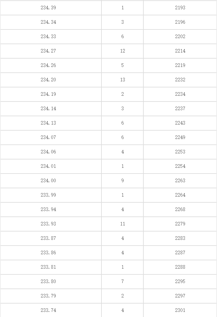Screen dimensions: 217x317
Task: Select the count cell showing 13
Action: (x=123, y=80)
